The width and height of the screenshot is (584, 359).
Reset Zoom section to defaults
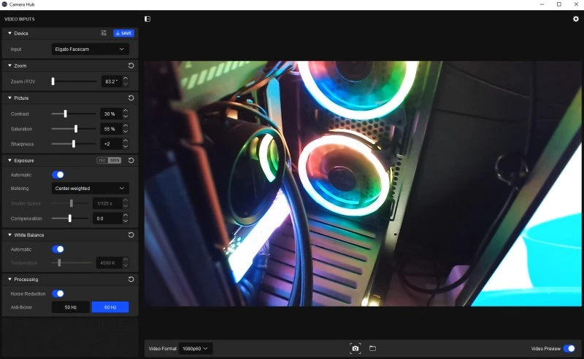click(131, 66)
